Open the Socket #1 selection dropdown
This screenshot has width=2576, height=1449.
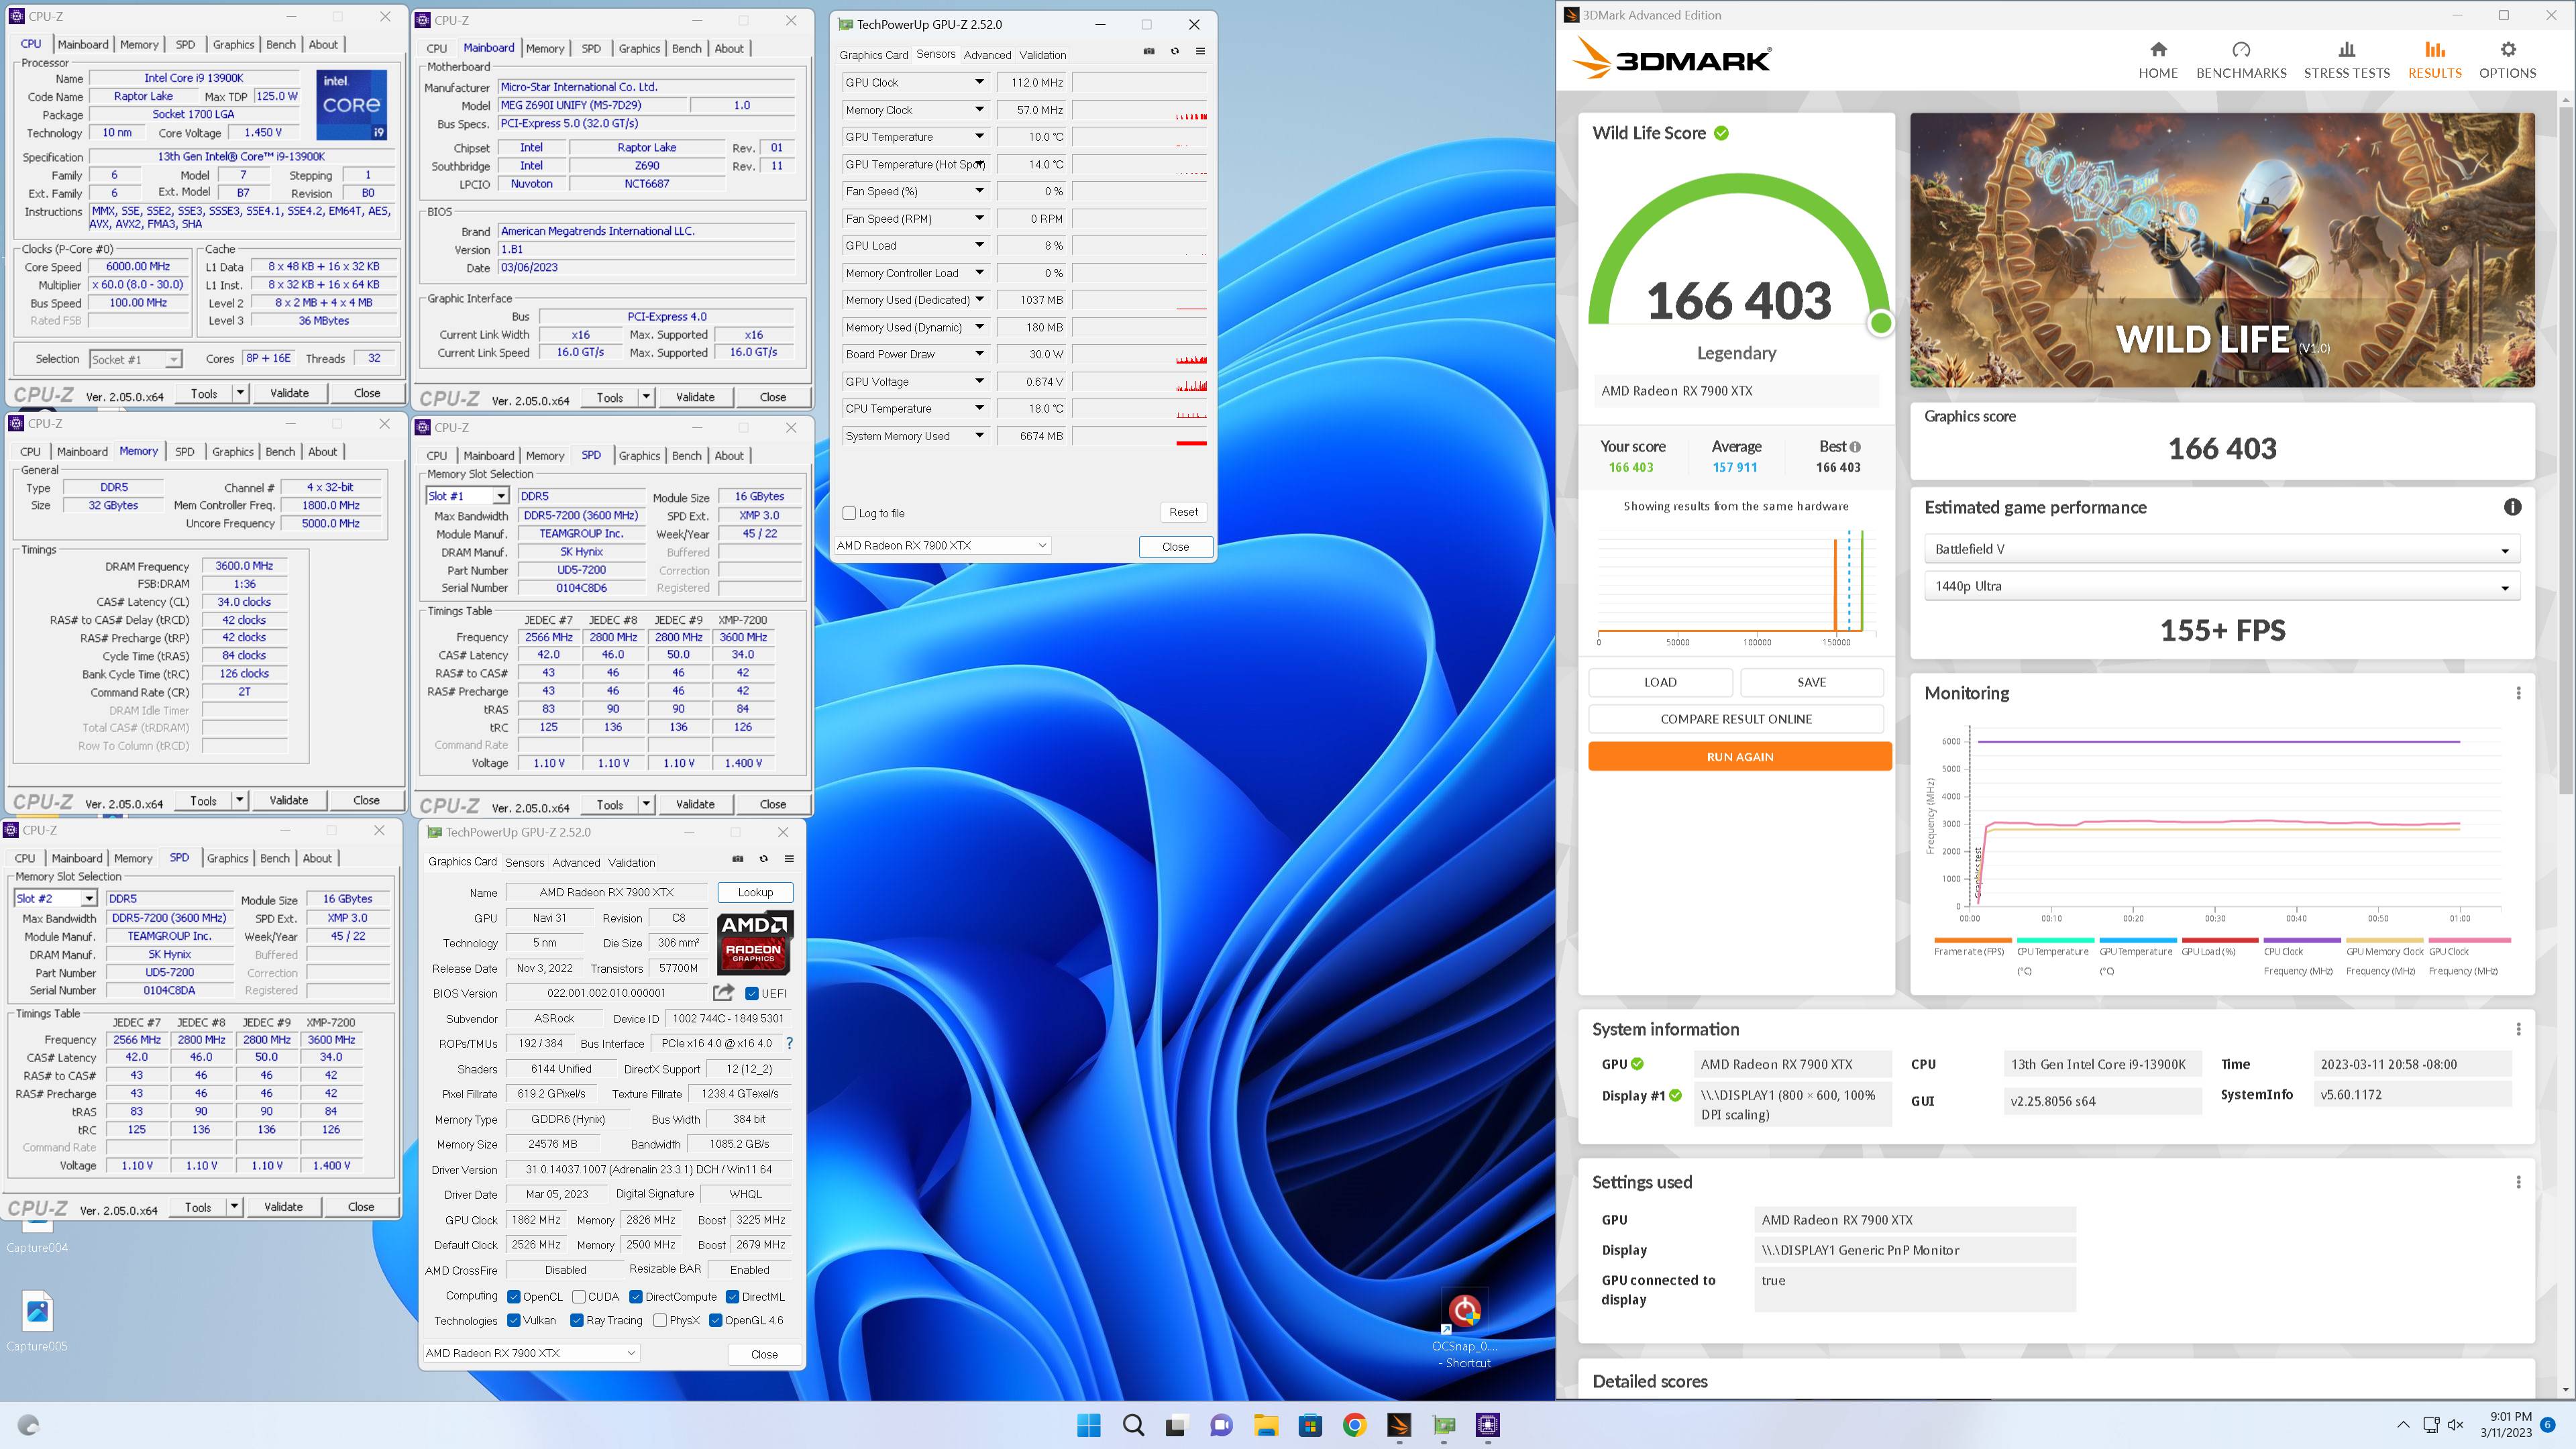click(x=136, y=359)
